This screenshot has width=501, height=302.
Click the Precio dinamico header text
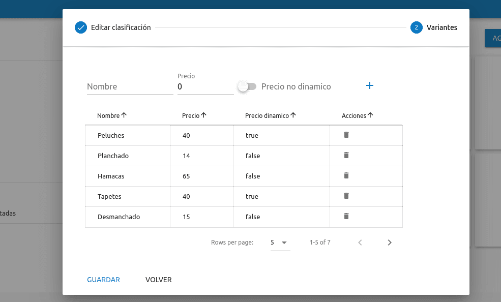point(267,115)
